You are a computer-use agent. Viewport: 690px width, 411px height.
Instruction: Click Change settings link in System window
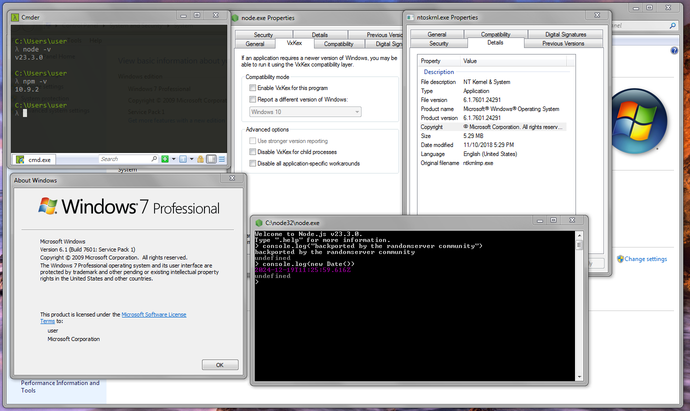tap(645, 259)
